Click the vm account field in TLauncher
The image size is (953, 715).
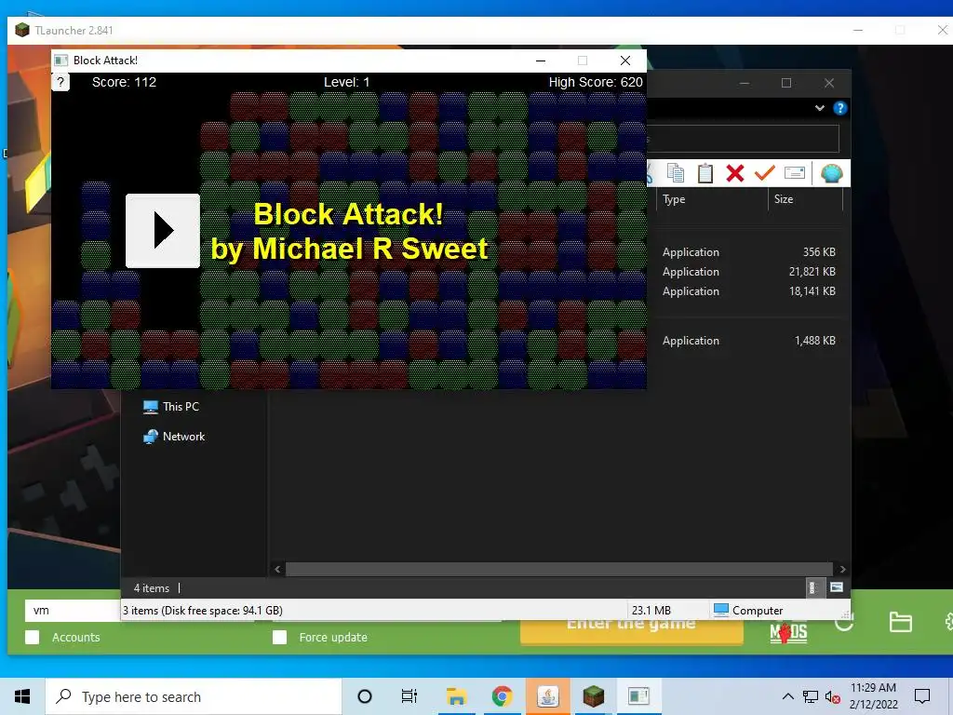[x=73, y=611]
